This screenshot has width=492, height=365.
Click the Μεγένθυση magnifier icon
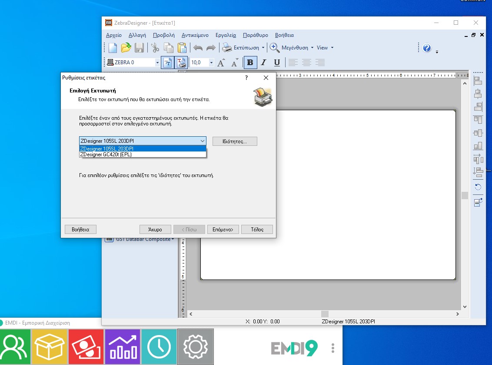[275, 48]
